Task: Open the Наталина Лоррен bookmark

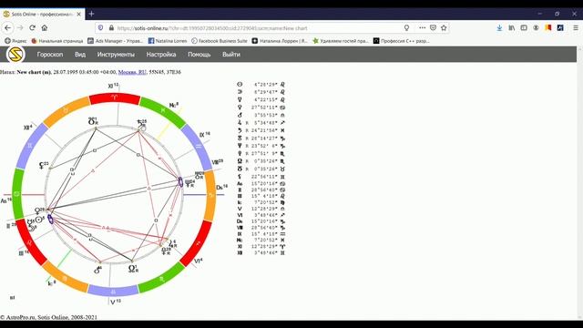Action: click(280, 41)
